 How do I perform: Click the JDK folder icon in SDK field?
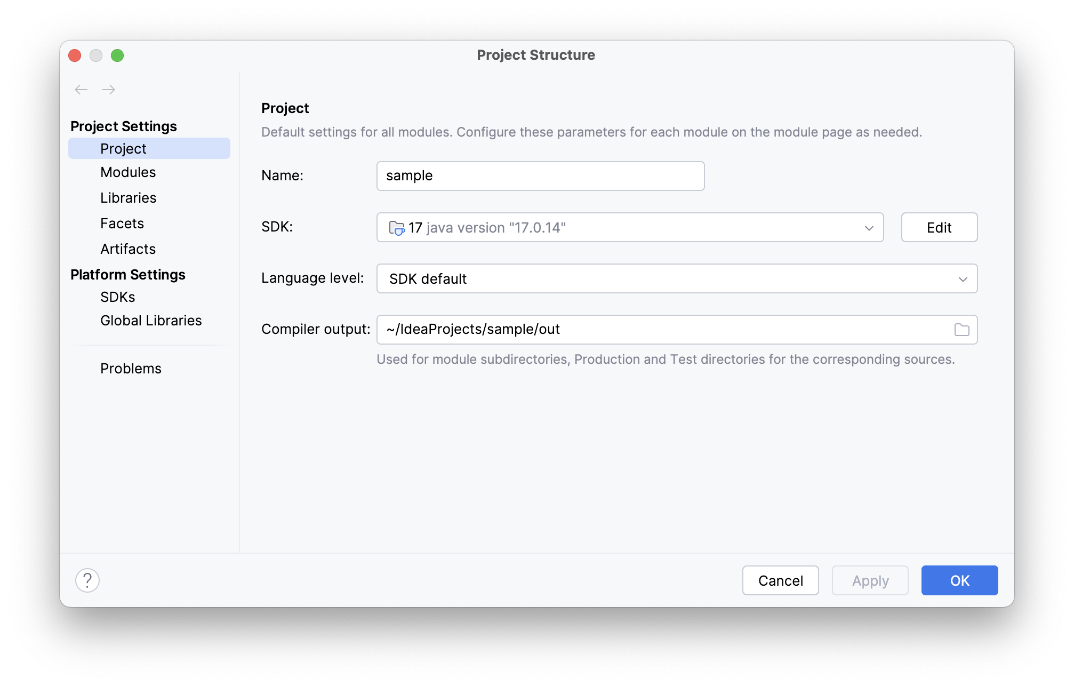pos(397,228)
